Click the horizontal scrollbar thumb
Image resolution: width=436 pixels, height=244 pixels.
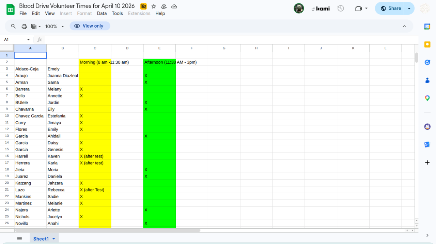[107, 230]
